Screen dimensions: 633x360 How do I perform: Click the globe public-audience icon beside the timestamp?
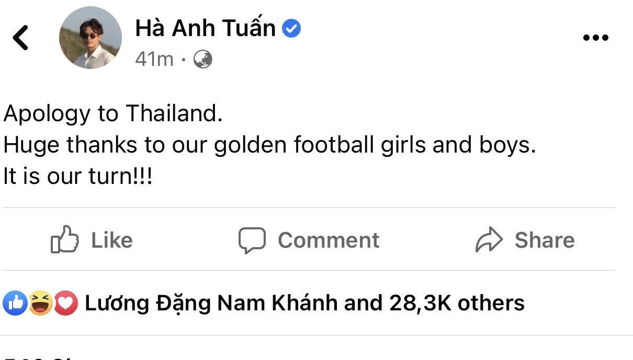(x=202, y=59)
